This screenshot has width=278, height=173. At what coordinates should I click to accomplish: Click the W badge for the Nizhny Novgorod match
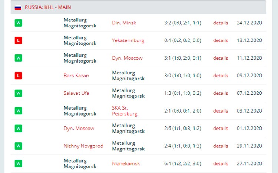[x=19, y=146]
